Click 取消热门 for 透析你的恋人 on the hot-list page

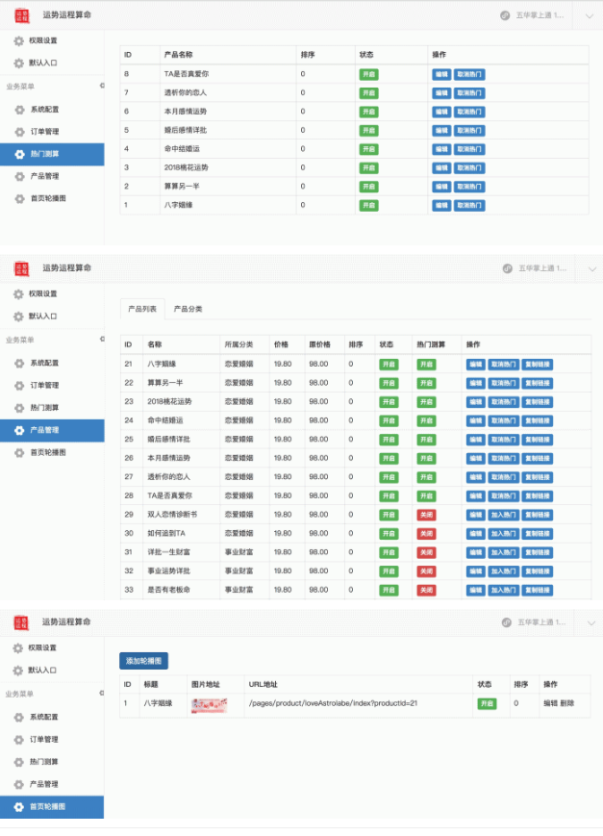pyautogui.click(x=469, y=93)
